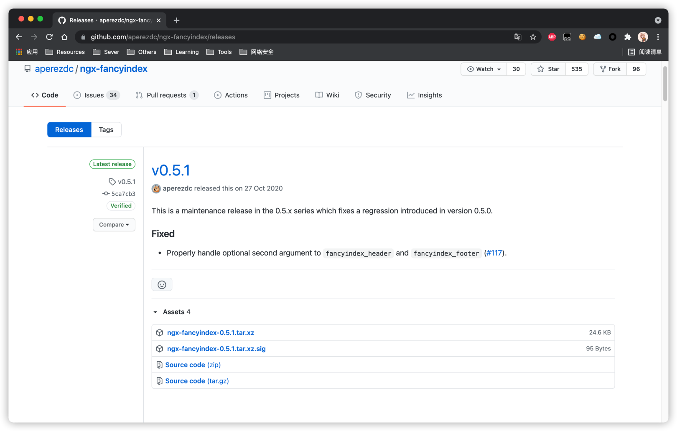Viewport: 677px width, 431px height.
Task: Switch to the Tags tab
Action: [106, 129]
